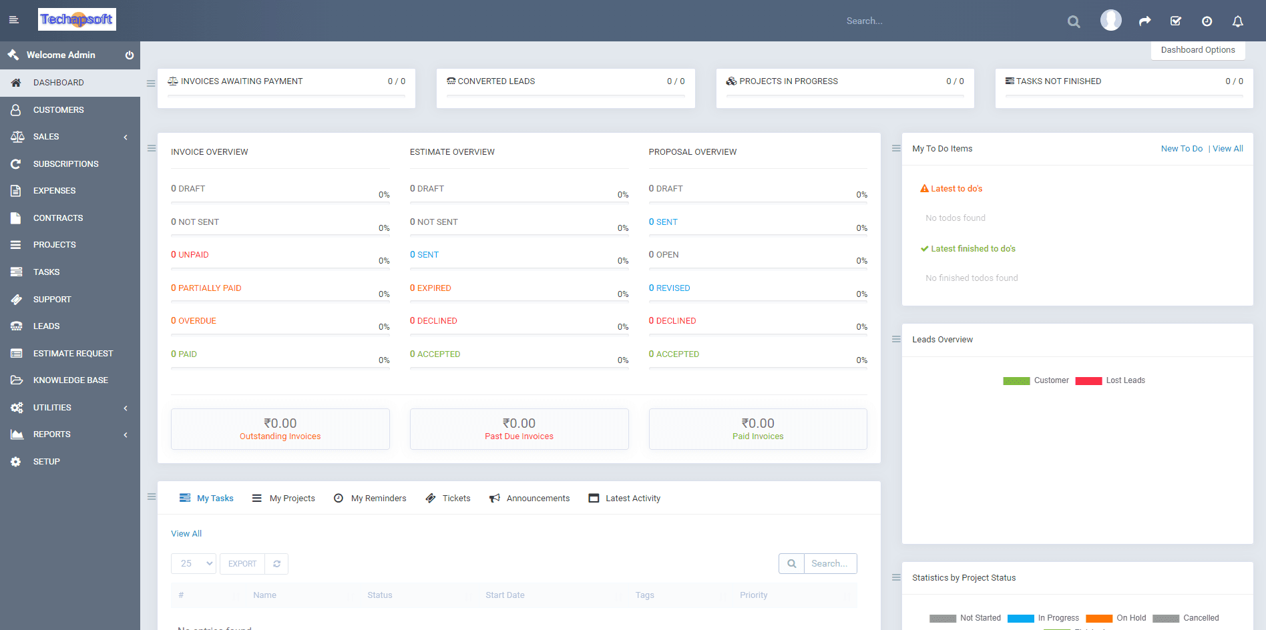Screen dimensions: 1266x630
Task: Open the Tickets tab
Action: click(448, 499)
